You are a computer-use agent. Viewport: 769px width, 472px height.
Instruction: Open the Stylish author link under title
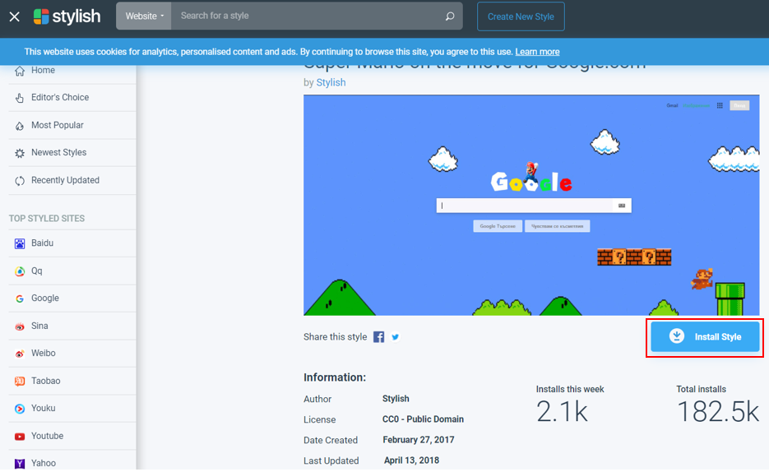331,83
